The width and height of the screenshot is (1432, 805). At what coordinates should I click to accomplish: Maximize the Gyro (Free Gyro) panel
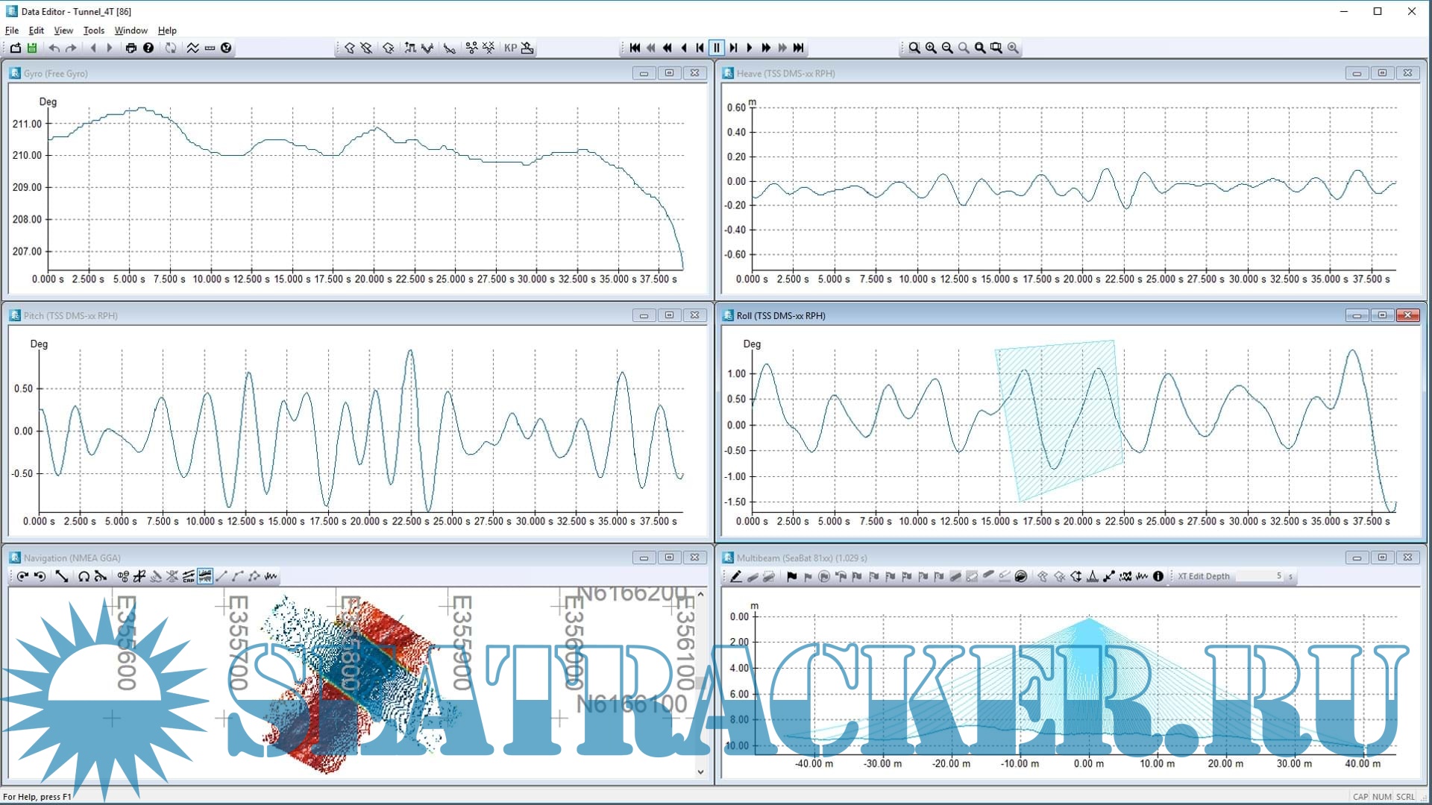(x=669, y=73)
